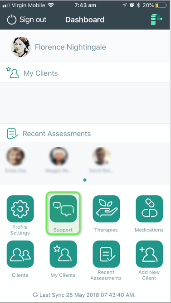Select the Florence Nightingale name
171x303 pixels.
coord(70,47)
